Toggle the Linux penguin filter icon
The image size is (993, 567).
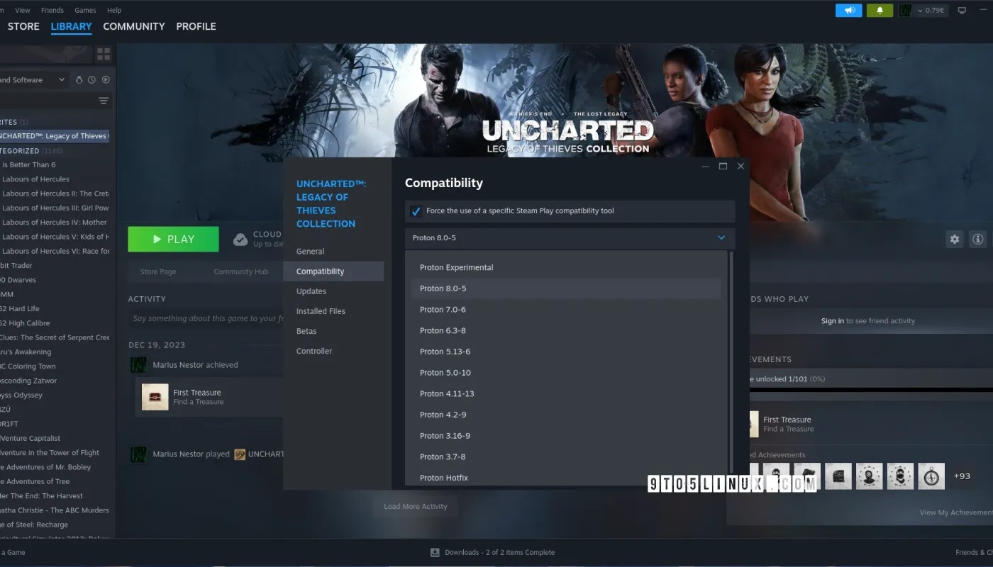79,80
